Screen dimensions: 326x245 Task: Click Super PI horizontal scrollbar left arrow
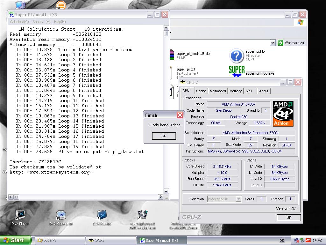tap(11, 197)
